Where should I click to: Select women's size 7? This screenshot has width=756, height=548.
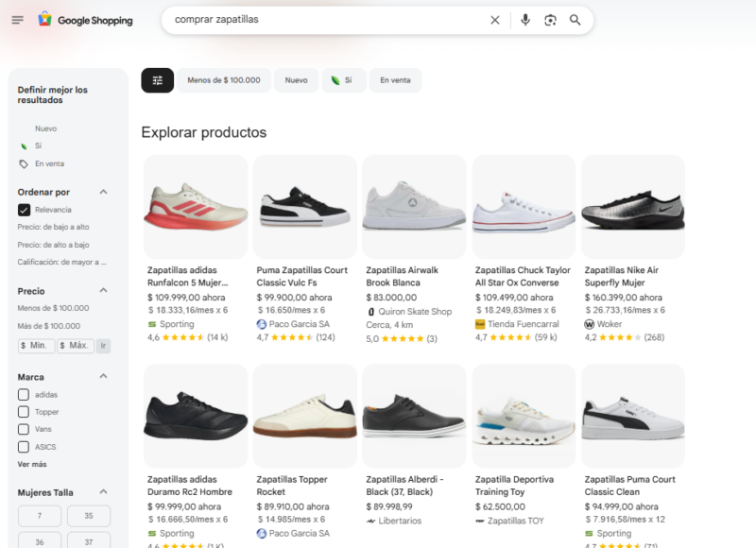(40, 516)
